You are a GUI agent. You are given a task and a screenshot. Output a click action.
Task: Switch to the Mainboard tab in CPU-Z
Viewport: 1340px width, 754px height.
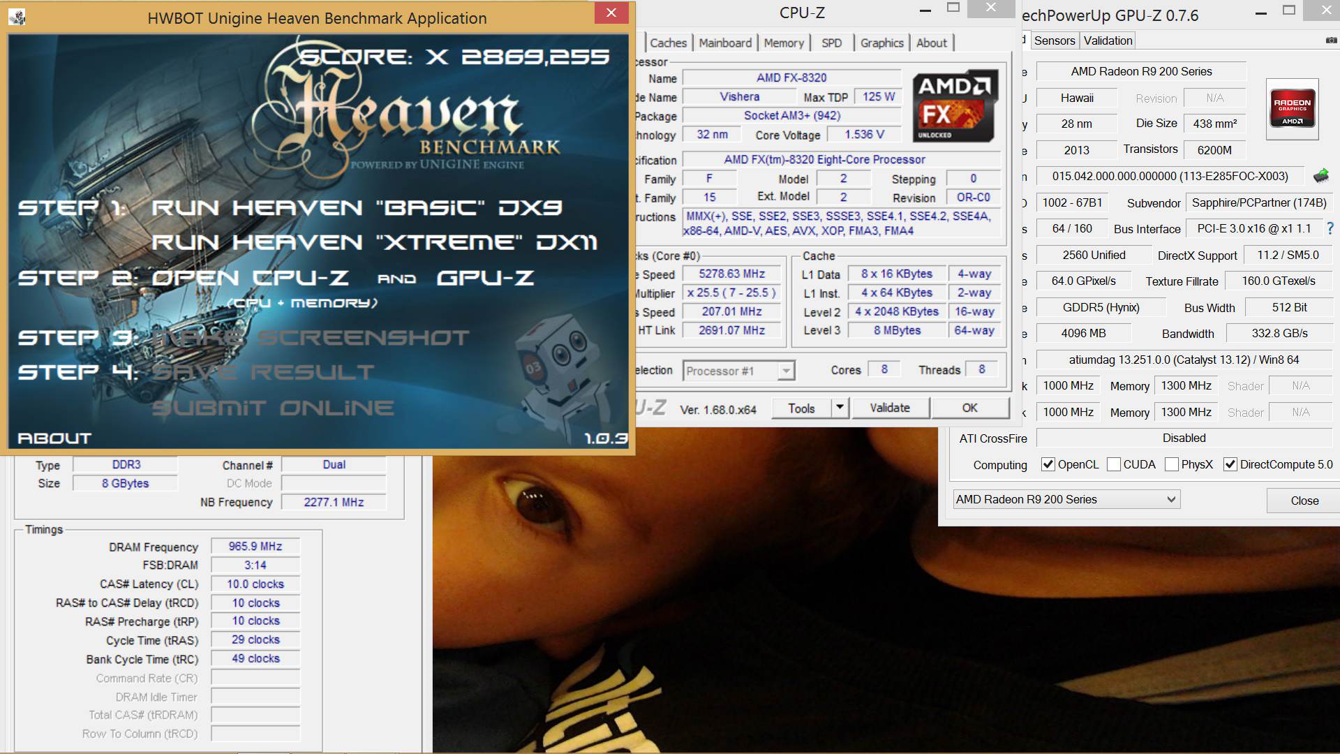[725, 43]
